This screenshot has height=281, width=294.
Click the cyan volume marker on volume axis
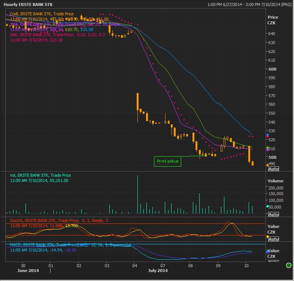coord(267,207)
